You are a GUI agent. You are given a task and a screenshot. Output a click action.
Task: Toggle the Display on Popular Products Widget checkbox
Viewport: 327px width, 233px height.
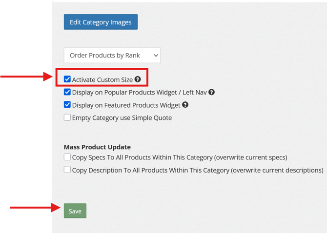coord(67,92)
